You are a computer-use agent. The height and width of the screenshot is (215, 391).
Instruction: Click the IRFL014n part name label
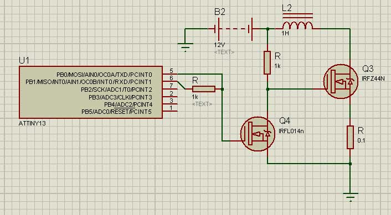(291, 131)
